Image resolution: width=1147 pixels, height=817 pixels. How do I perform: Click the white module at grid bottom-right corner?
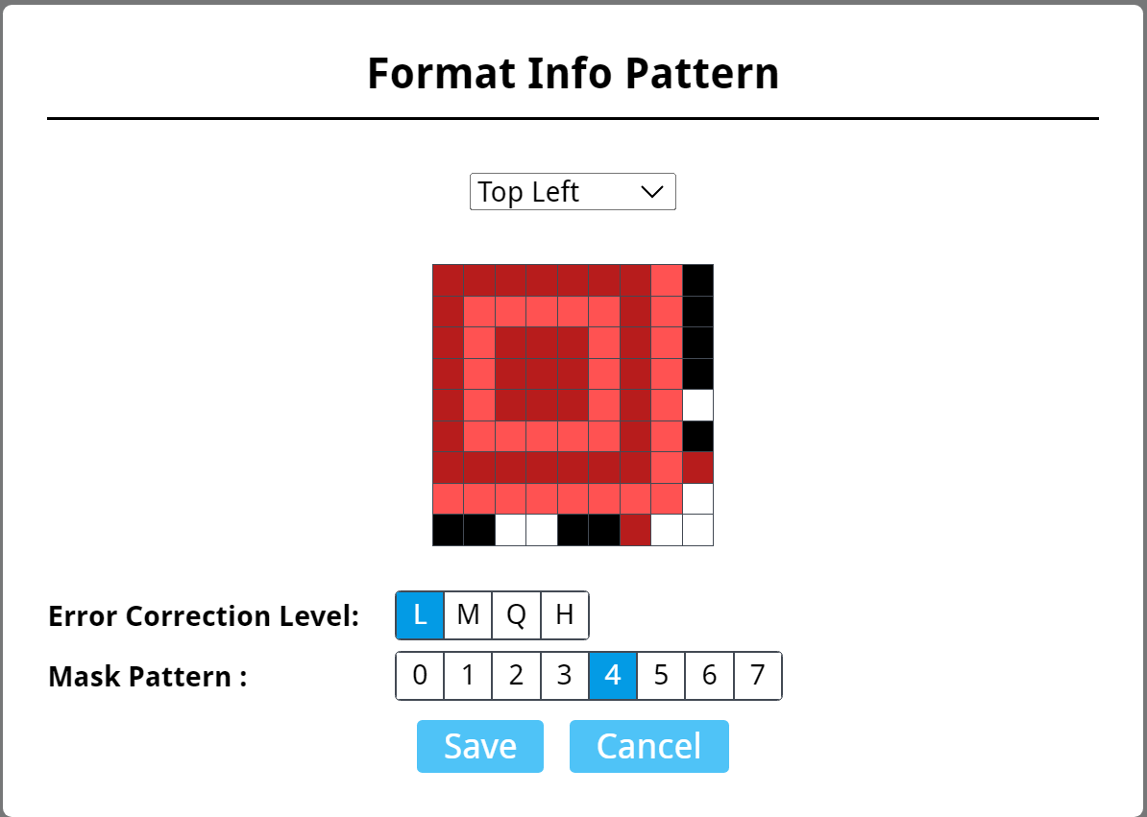[x=697, y=530]
